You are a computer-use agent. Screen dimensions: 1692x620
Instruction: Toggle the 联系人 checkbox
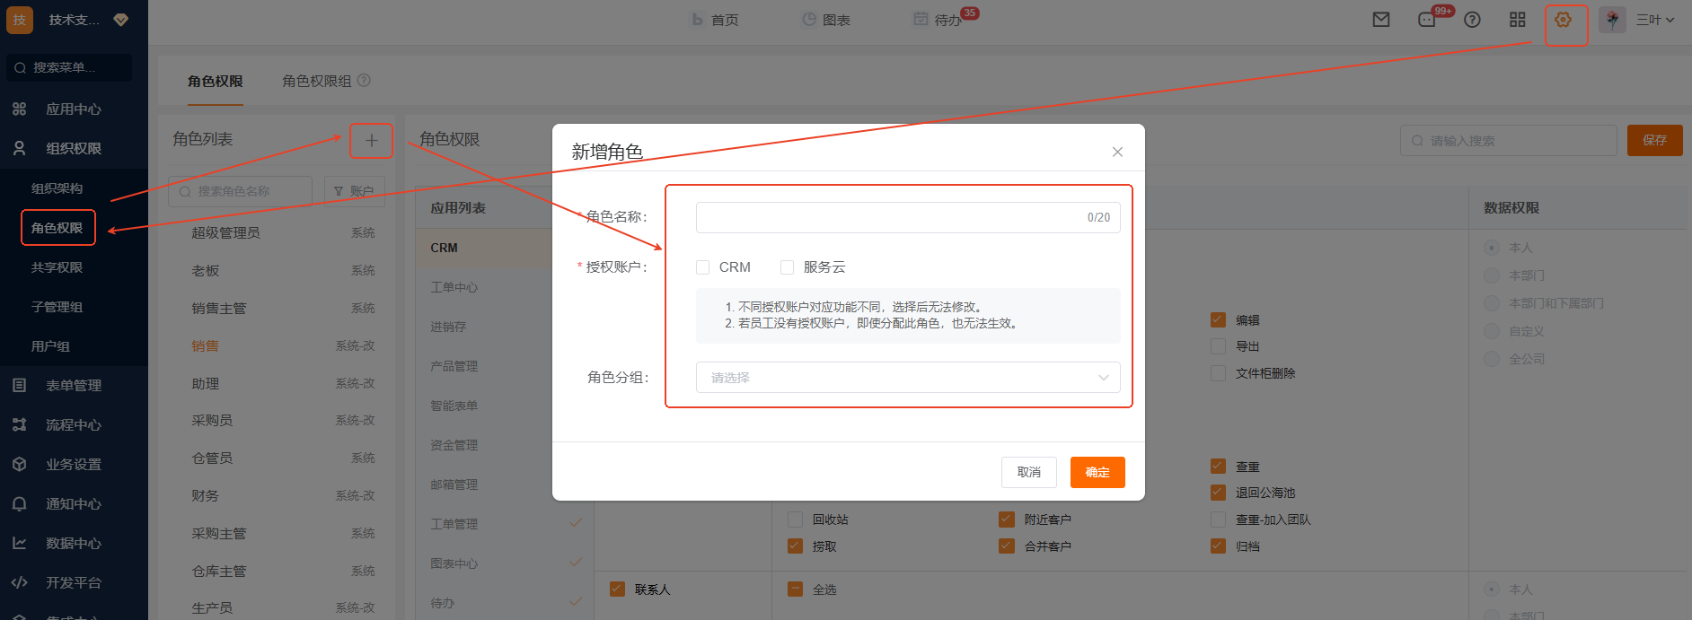[617, 589]
